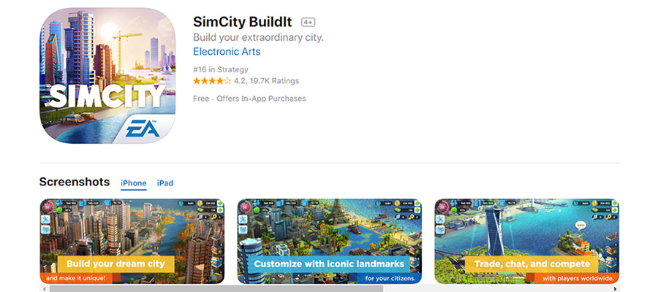Click the wrench tools icon in first screenshot
Viewport: 658px width, 292px height.
46,219
